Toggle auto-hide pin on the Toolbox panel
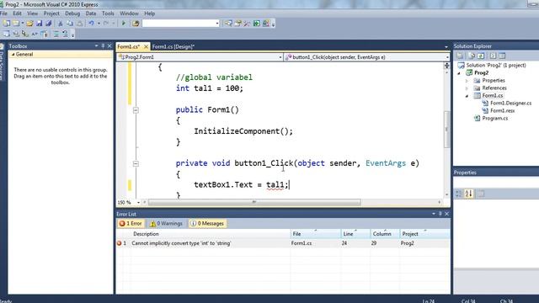 pyautogui.click(x=103, y=45)
